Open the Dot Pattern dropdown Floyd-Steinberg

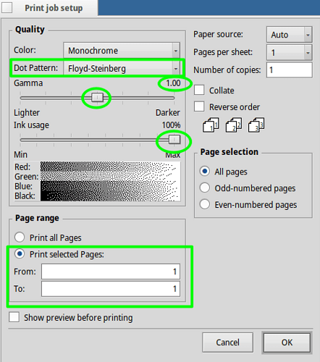point(122,68)
